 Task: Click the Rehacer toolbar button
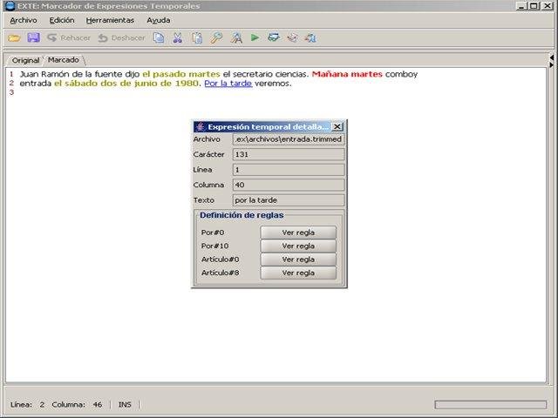pyautogui.click(x=69, y=37)
